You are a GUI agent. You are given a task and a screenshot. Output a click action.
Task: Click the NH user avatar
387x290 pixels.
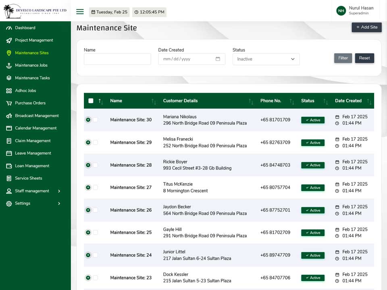pyautogui.click(x=341, y=10)
